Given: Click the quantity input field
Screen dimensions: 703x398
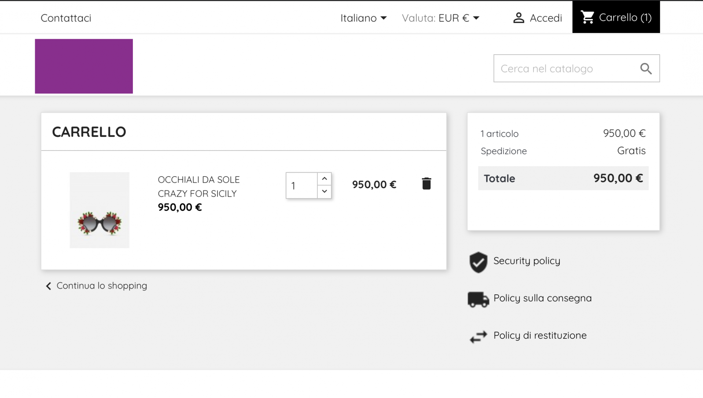Looking at the screenshot, I should 301,186.
